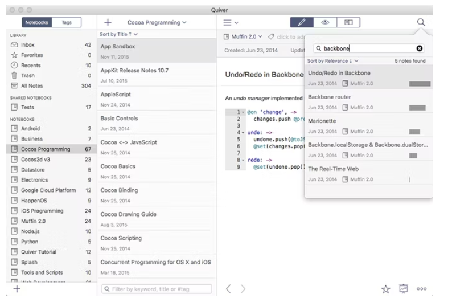Screen dimensions: 452x302
Task: Open the Quiver Tutorial notebook
Action: (51, 252)
